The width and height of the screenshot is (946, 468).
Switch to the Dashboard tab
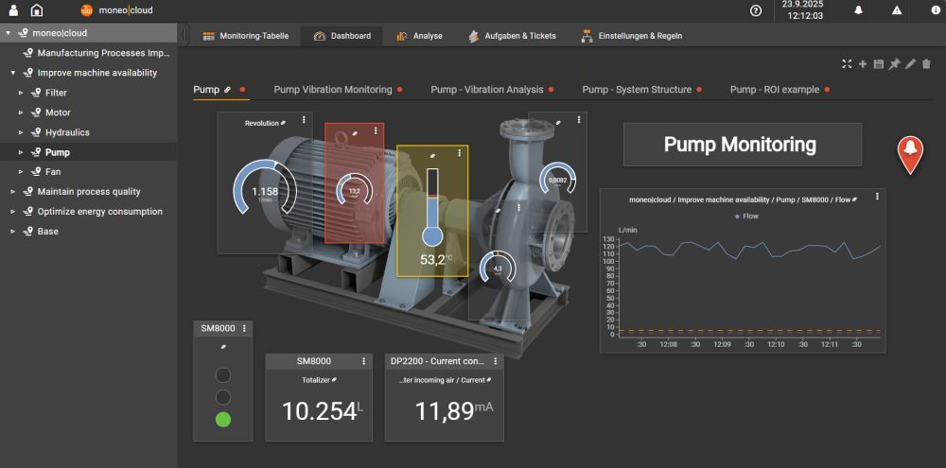tap(342, 36)
